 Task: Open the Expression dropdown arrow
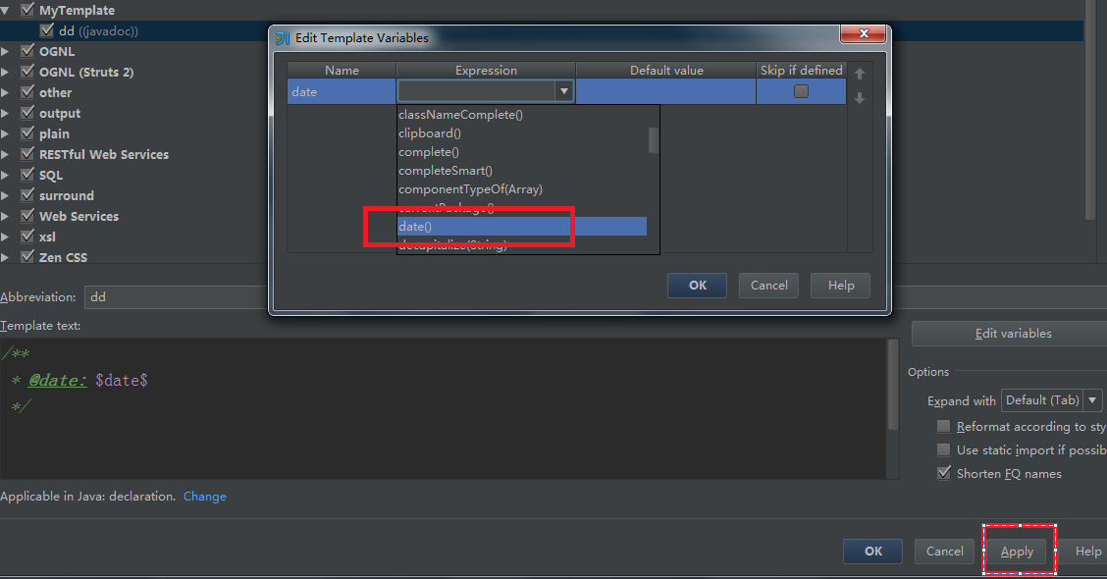click(563, 91)
